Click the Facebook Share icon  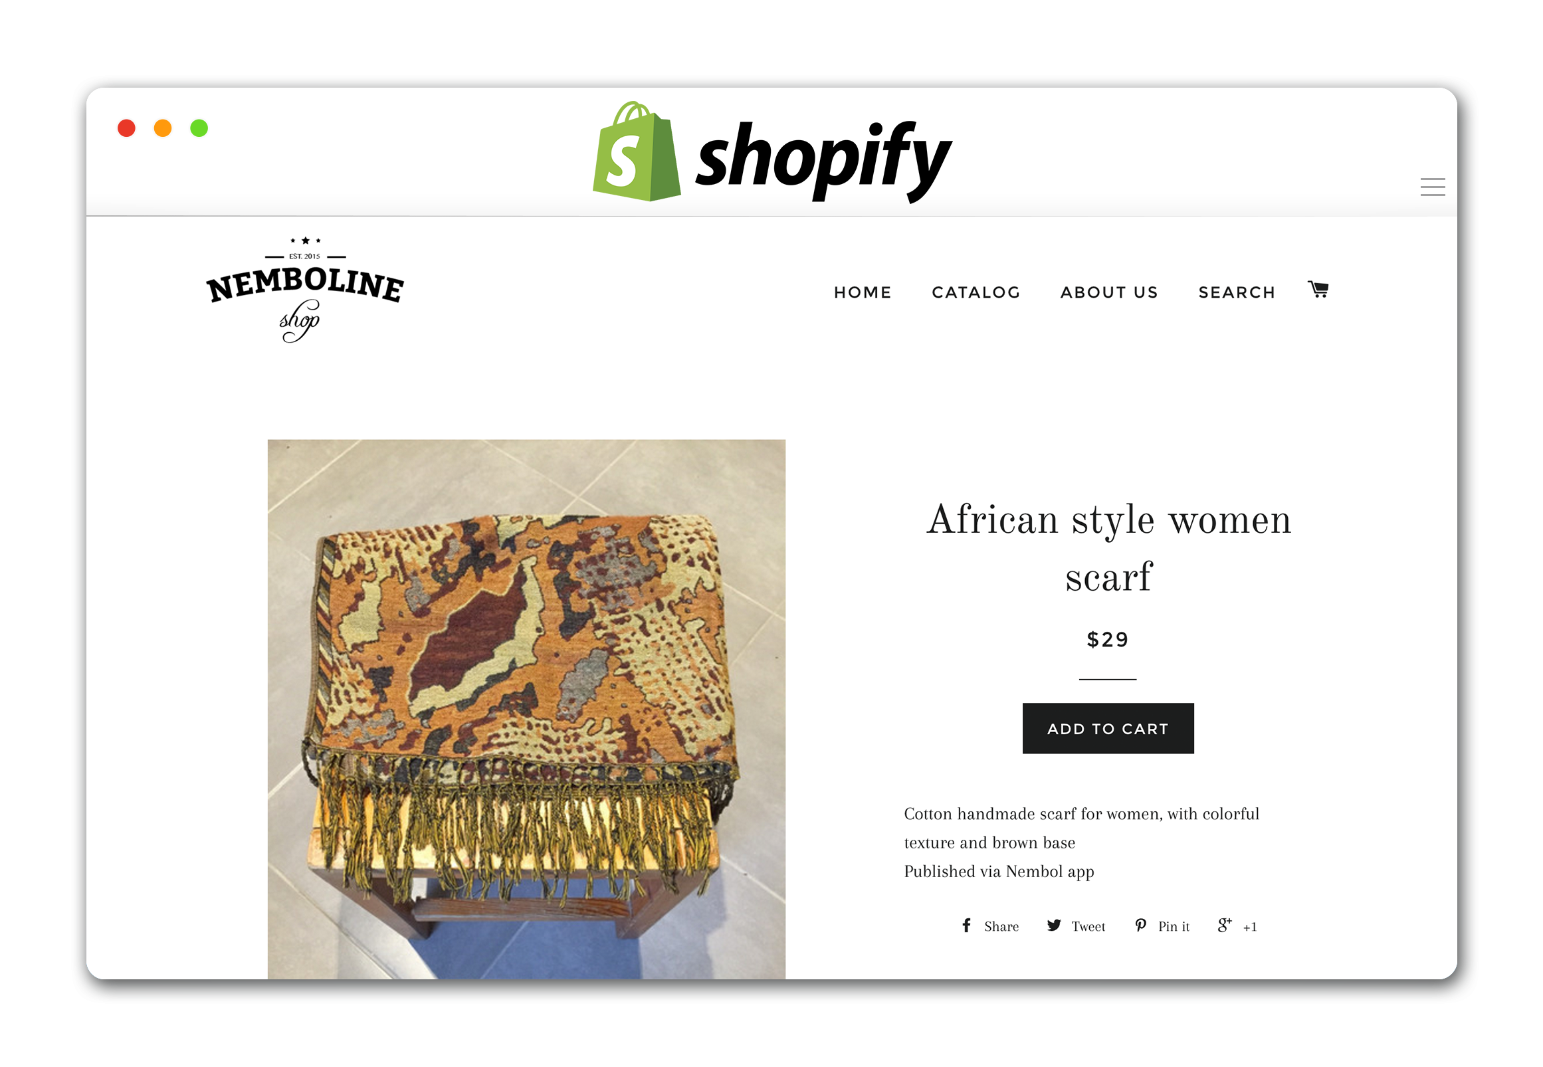(x=966, y=925)
